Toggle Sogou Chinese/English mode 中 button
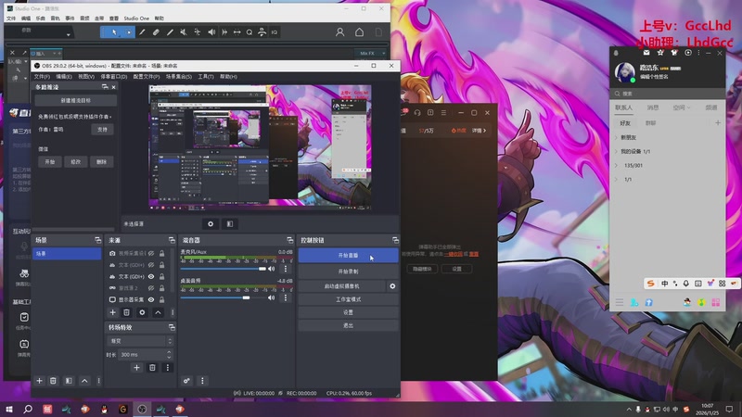Image resolution: width=742 pixels, height=417 pixels. pyautogui.click(x=664, y=284)
